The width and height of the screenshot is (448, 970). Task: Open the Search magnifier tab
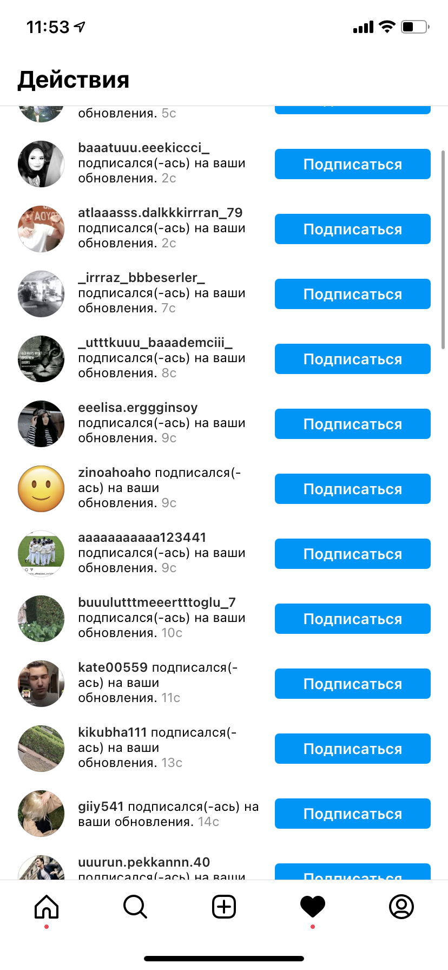pyautogui.click(x=135, y=907)
